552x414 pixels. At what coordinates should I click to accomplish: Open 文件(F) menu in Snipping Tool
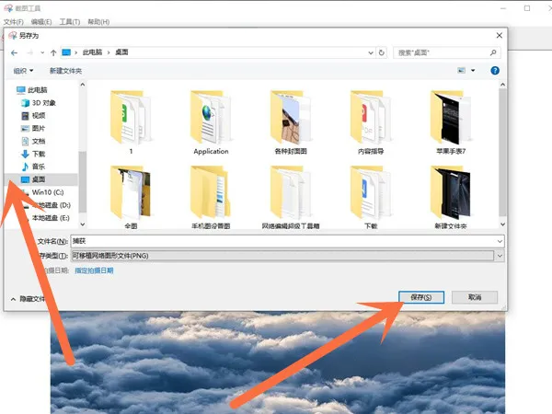(x=14, y=22)
